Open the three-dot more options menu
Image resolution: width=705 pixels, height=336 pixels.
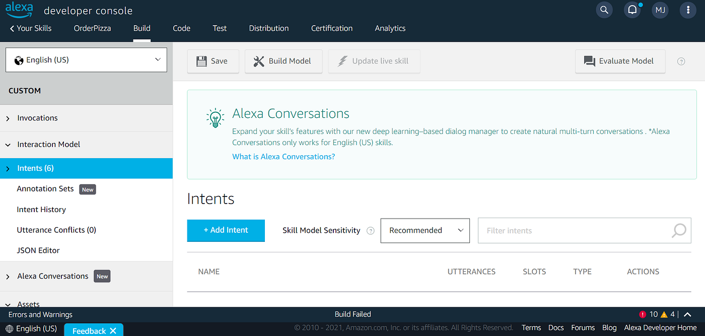pyautogui.click(x=688, y=10)
